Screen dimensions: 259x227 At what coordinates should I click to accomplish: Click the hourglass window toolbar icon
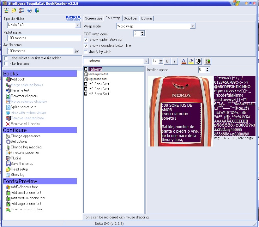(x=21, y=10)
